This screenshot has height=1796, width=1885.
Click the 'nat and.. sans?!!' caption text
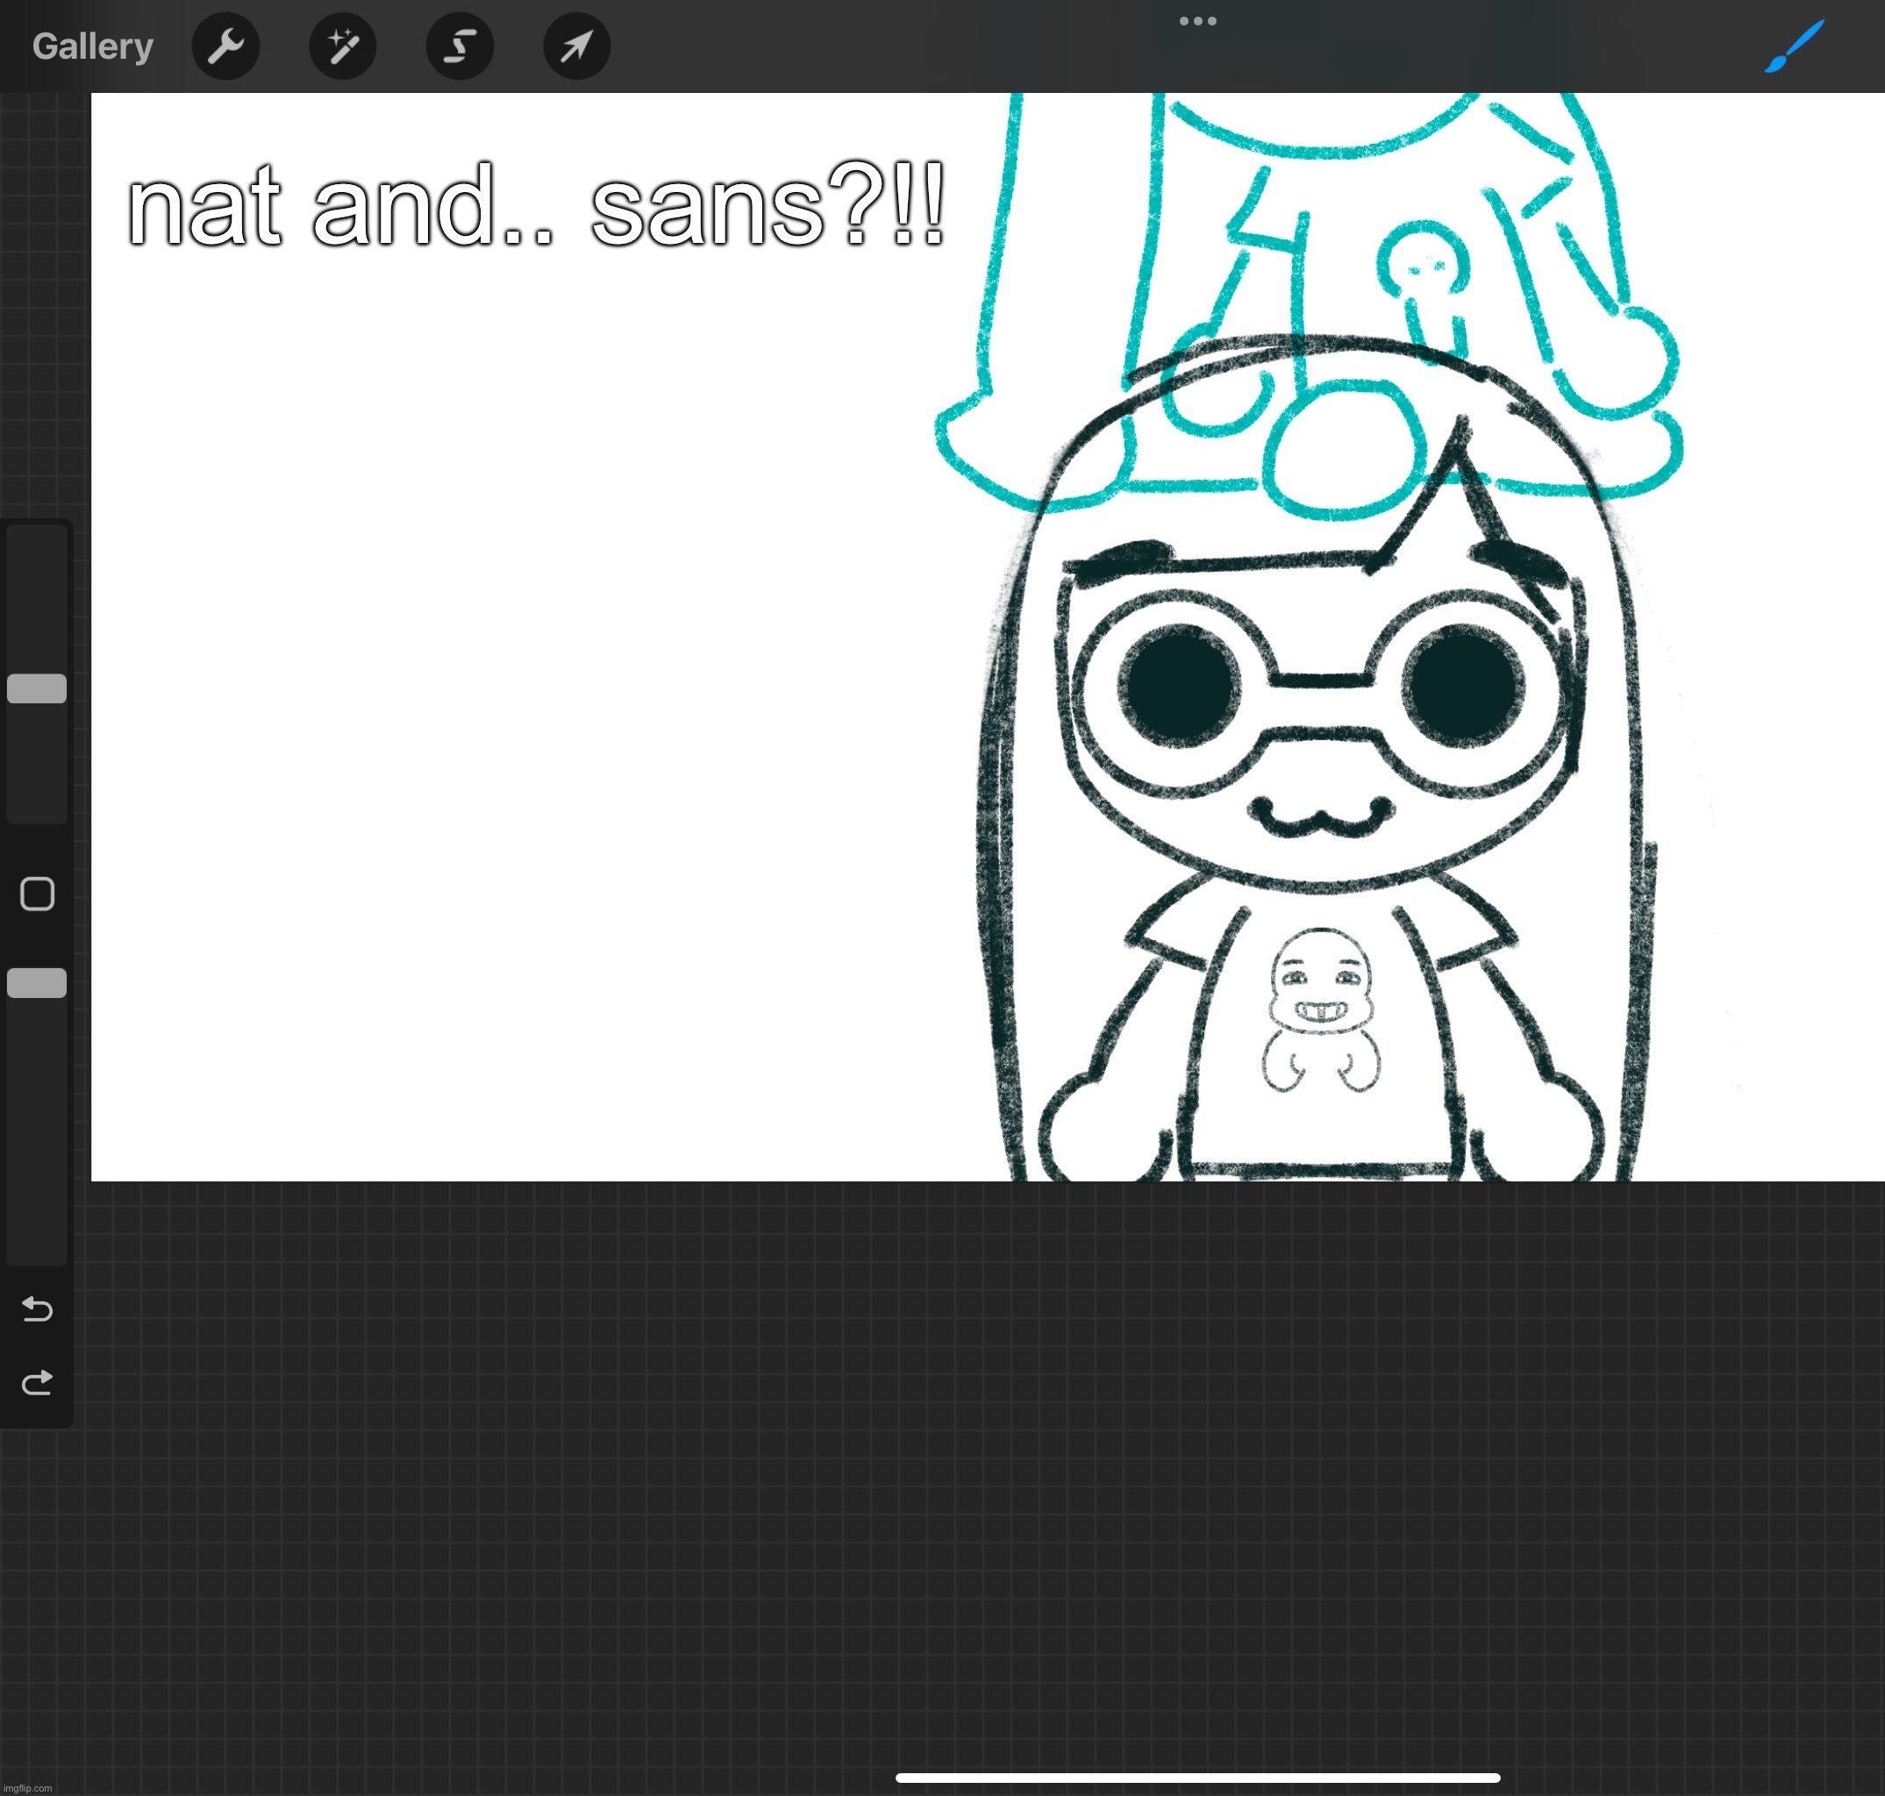click(536, 205)
